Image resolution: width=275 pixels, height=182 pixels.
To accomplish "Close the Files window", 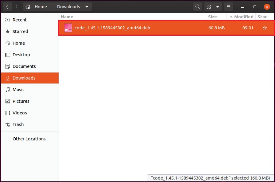I will point(267,7).
